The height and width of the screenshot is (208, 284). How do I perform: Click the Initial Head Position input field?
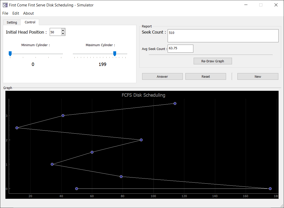[x=55, y=32]
